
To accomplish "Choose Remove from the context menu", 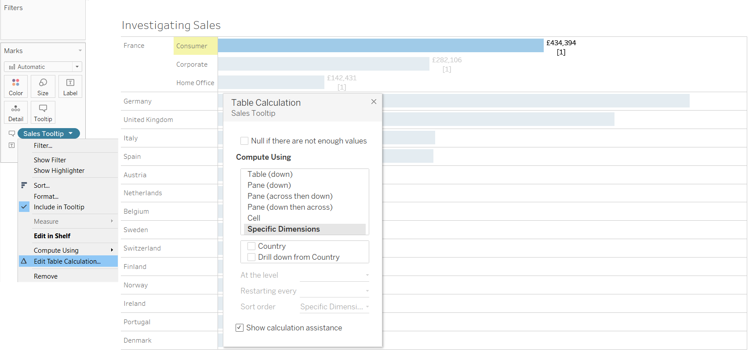I will [x=46, y=276].
